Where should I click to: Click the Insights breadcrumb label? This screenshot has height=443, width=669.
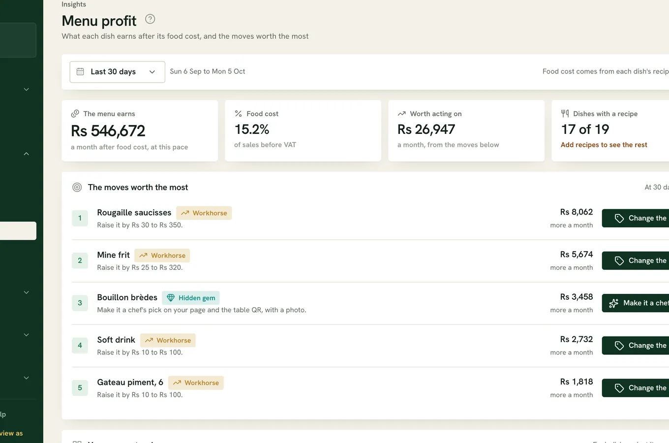(74, 4)
